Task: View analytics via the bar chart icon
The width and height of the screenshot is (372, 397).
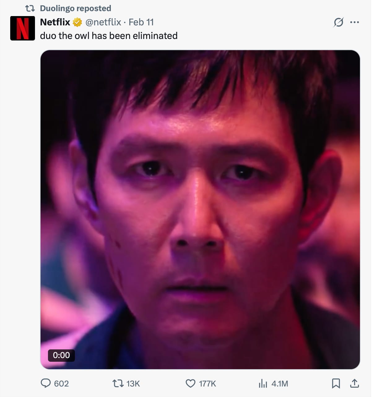Action: coord(263,384)
